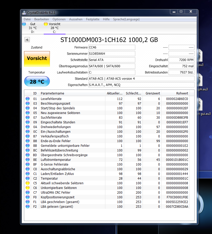Click the CrystalDiskInfo title bar app icon
The height and width of the screenshot is (234, 212).
(x=24, y=13)
